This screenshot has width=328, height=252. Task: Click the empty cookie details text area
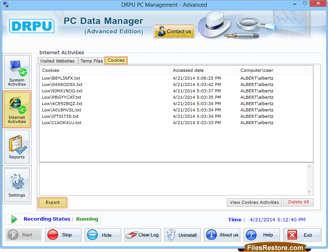pyautogui.click(x=173, y=179)
